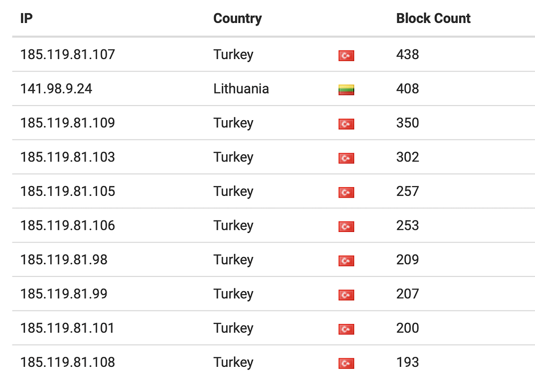535x383 pixels.
Task: Select IP address 141.98.9.24
Action: click(x=56, y=89)
